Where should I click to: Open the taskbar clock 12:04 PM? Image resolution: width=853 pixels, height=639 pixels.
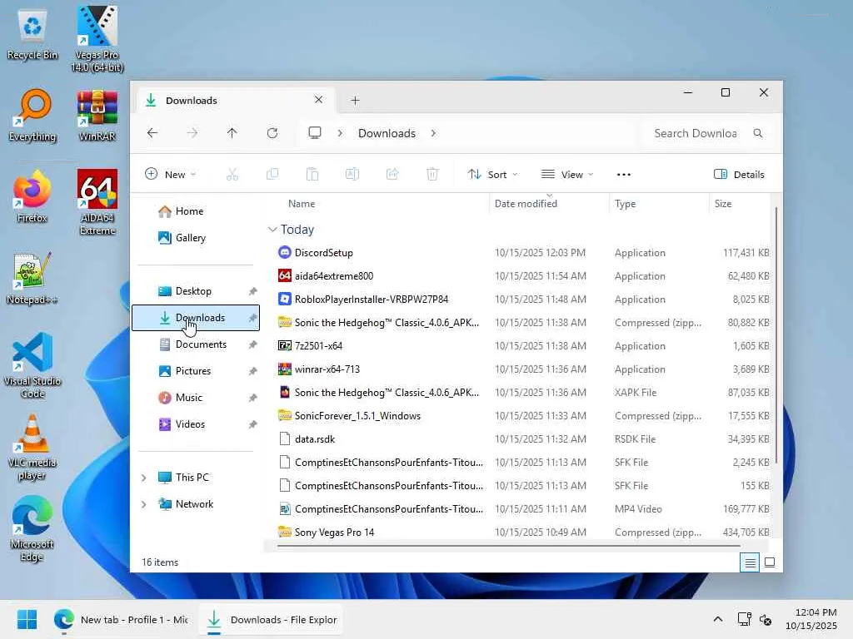(811, 619)
